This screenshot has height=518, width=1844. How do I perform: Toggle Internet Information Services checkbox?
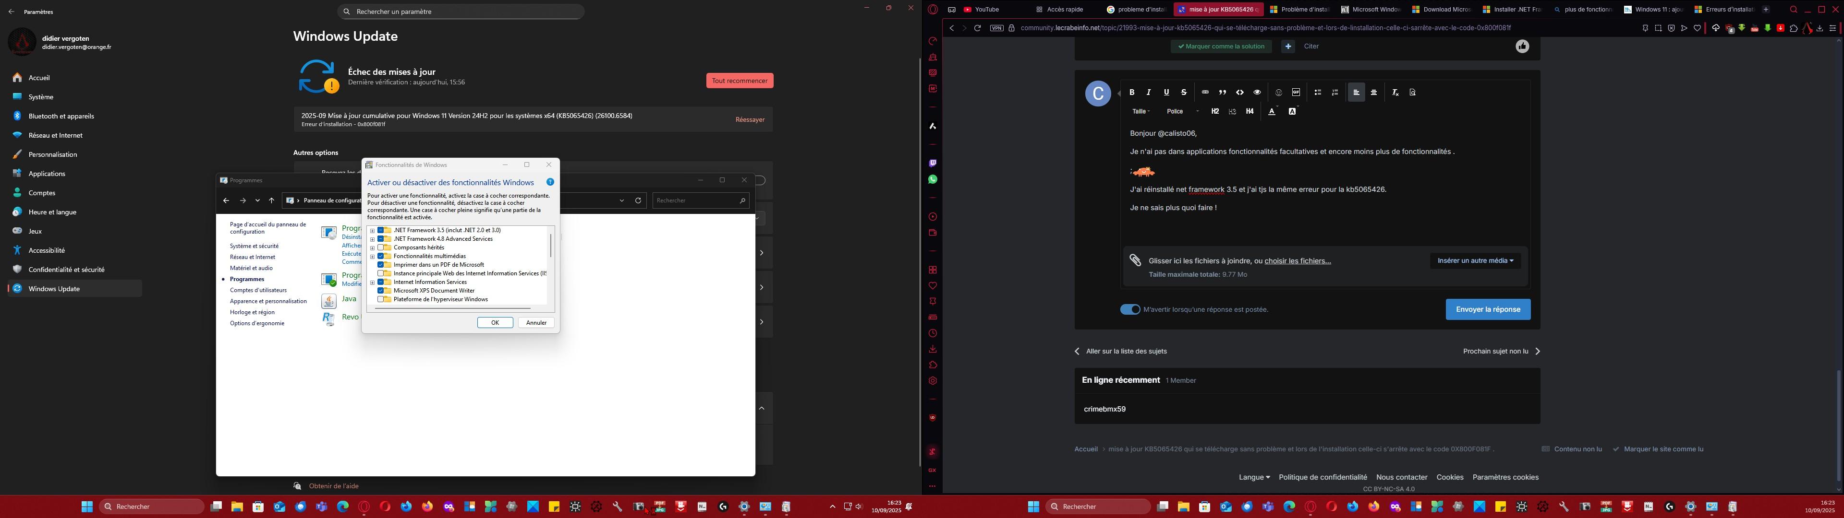point(380,282)
